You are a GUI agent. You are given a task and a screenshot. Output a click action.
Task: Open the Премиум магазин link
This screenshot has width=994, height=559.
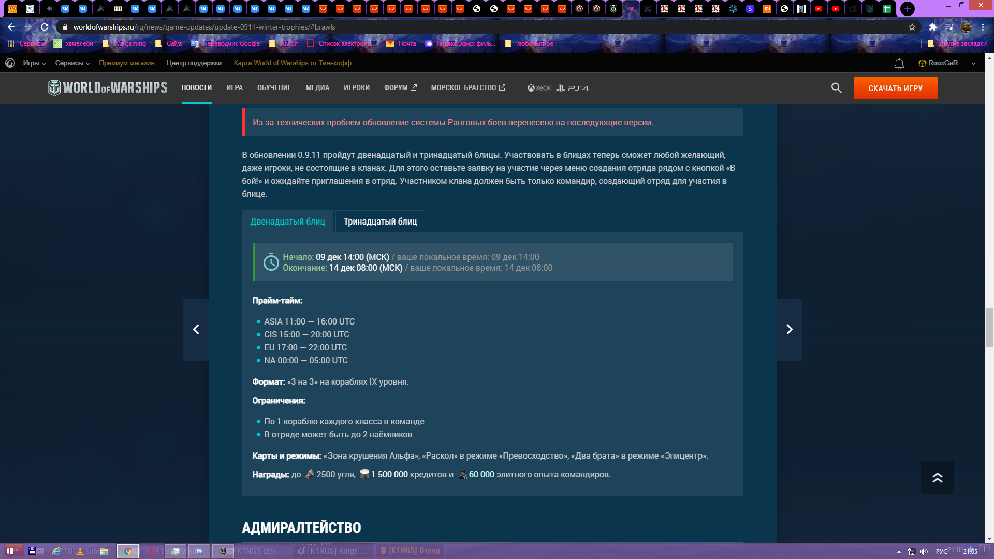(127, 63)
